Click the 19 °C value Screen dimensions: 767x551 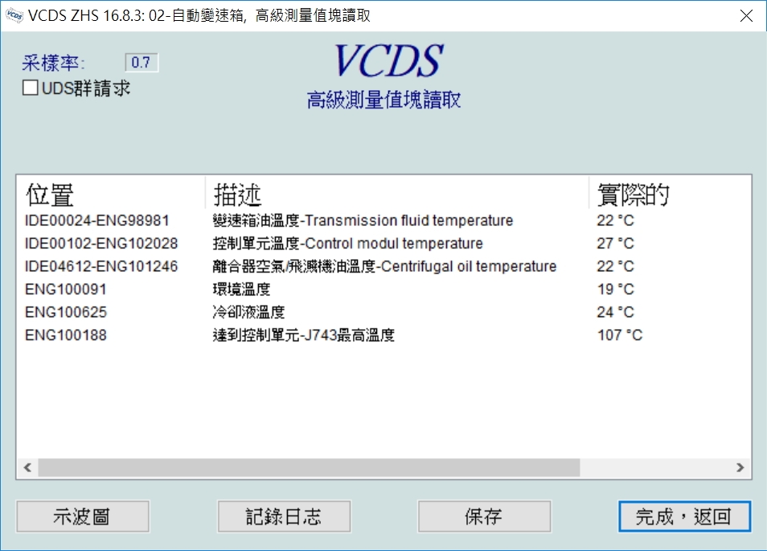(615, 290)
